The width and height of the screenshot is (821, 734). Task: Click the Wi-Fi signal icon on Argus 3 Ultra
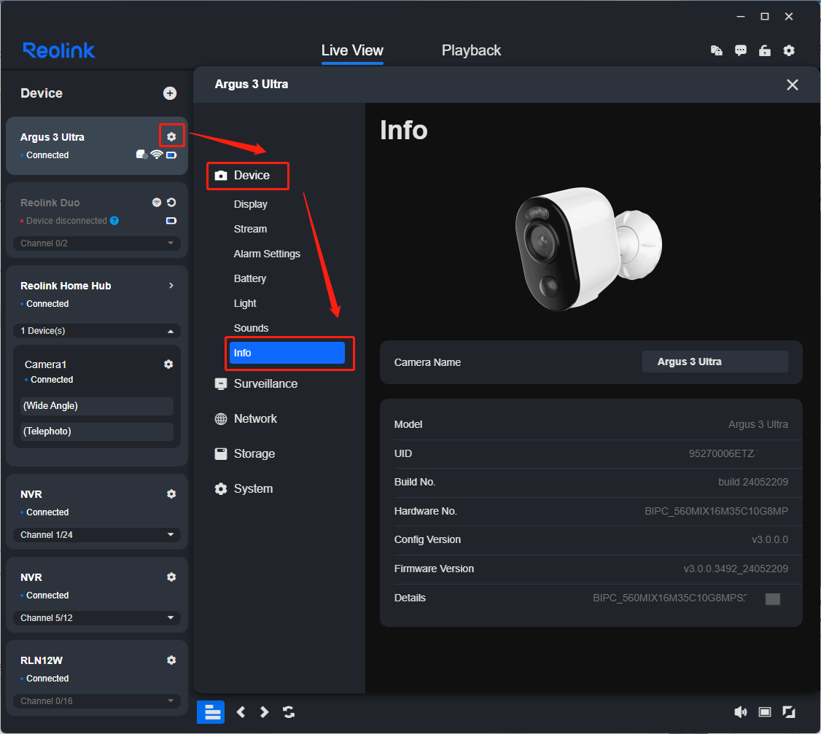(157, 155)
